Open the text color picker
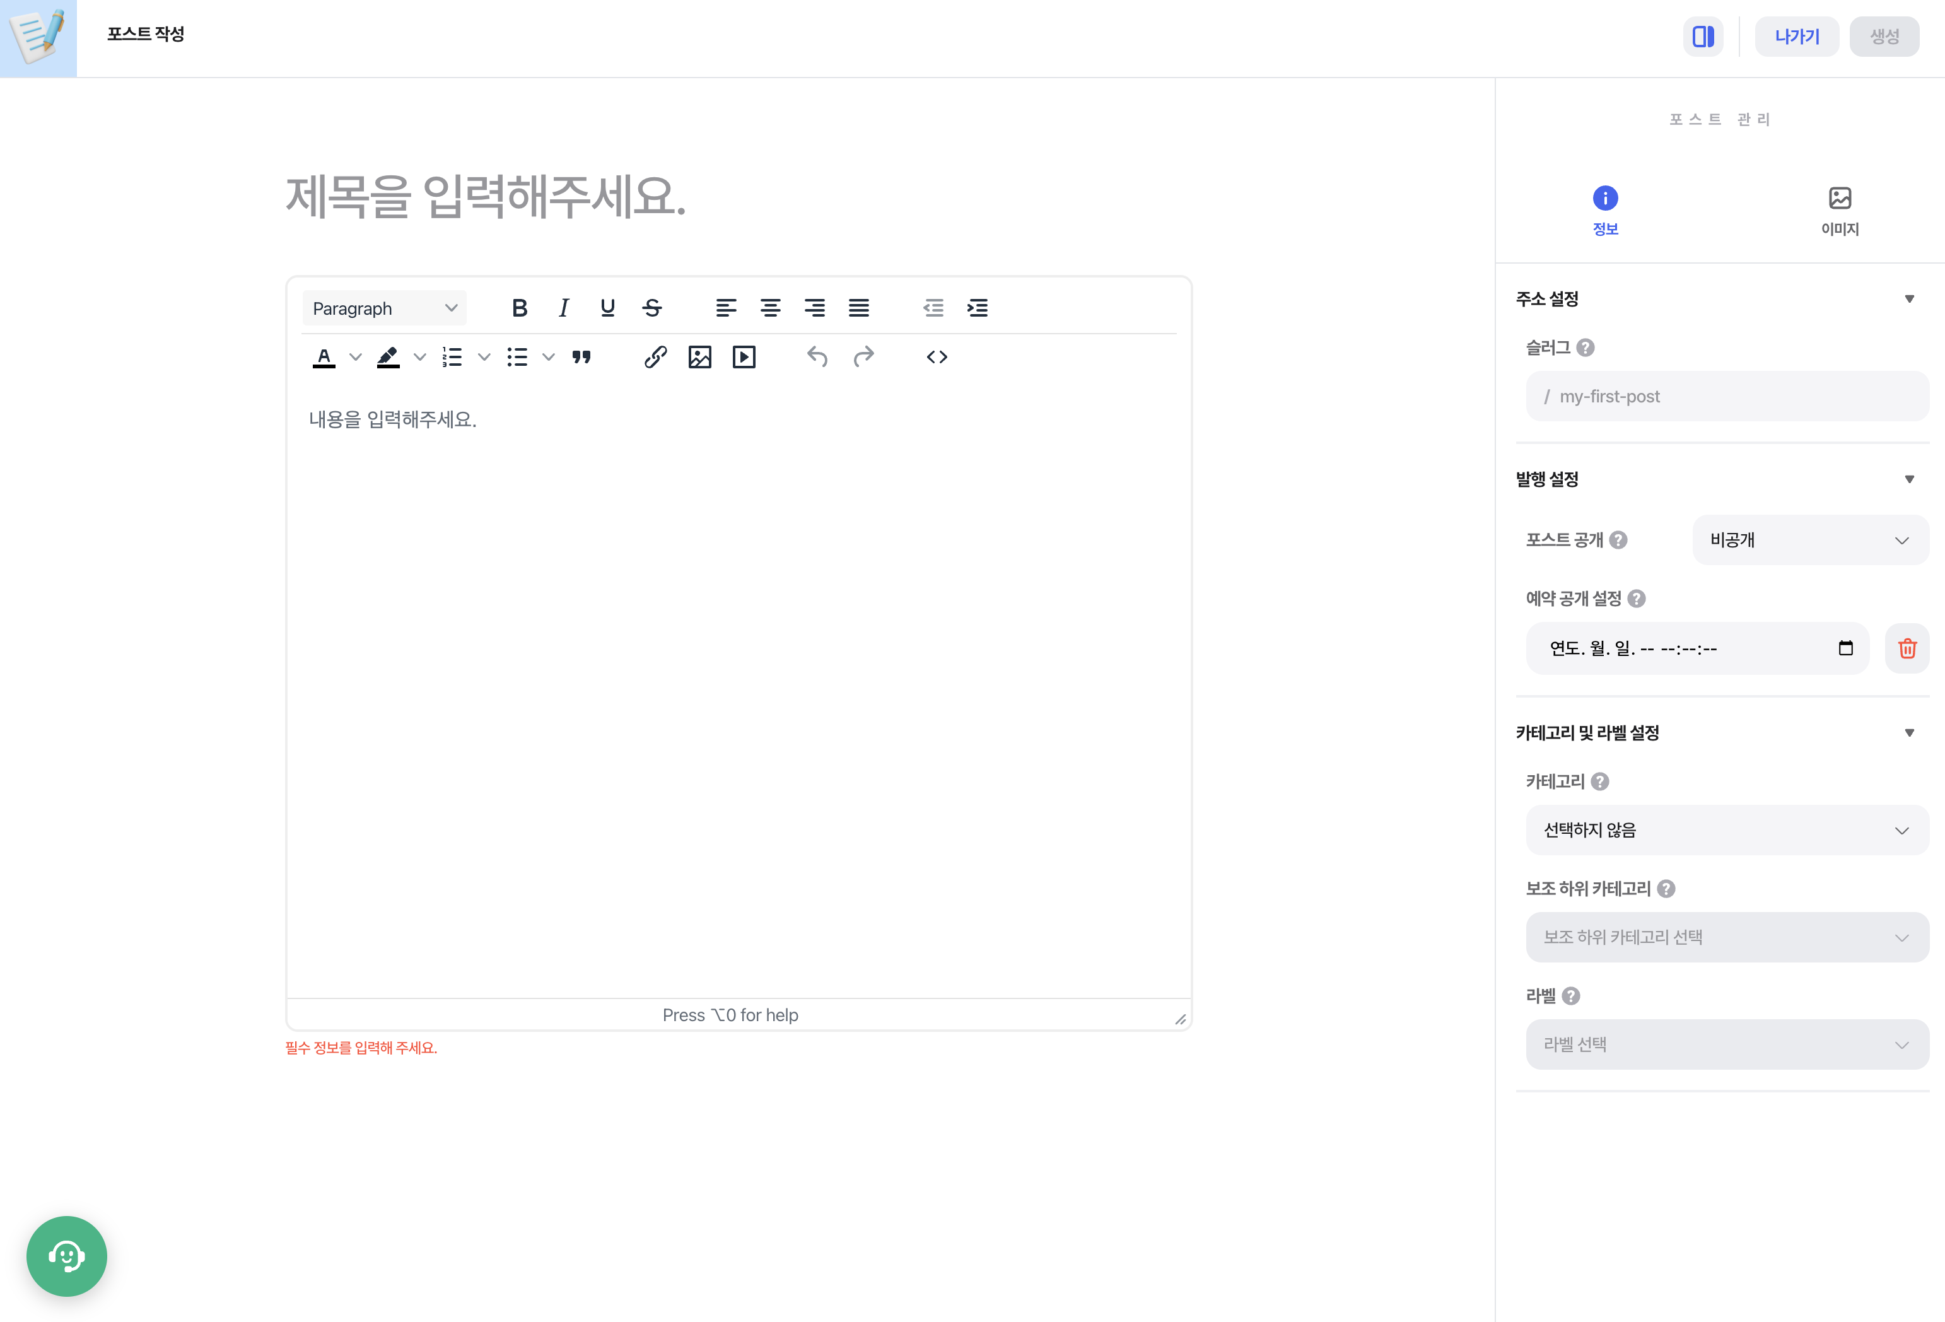Image resolution: width=1945 pixels, height=1322 pixels. [x=324, y=356]
